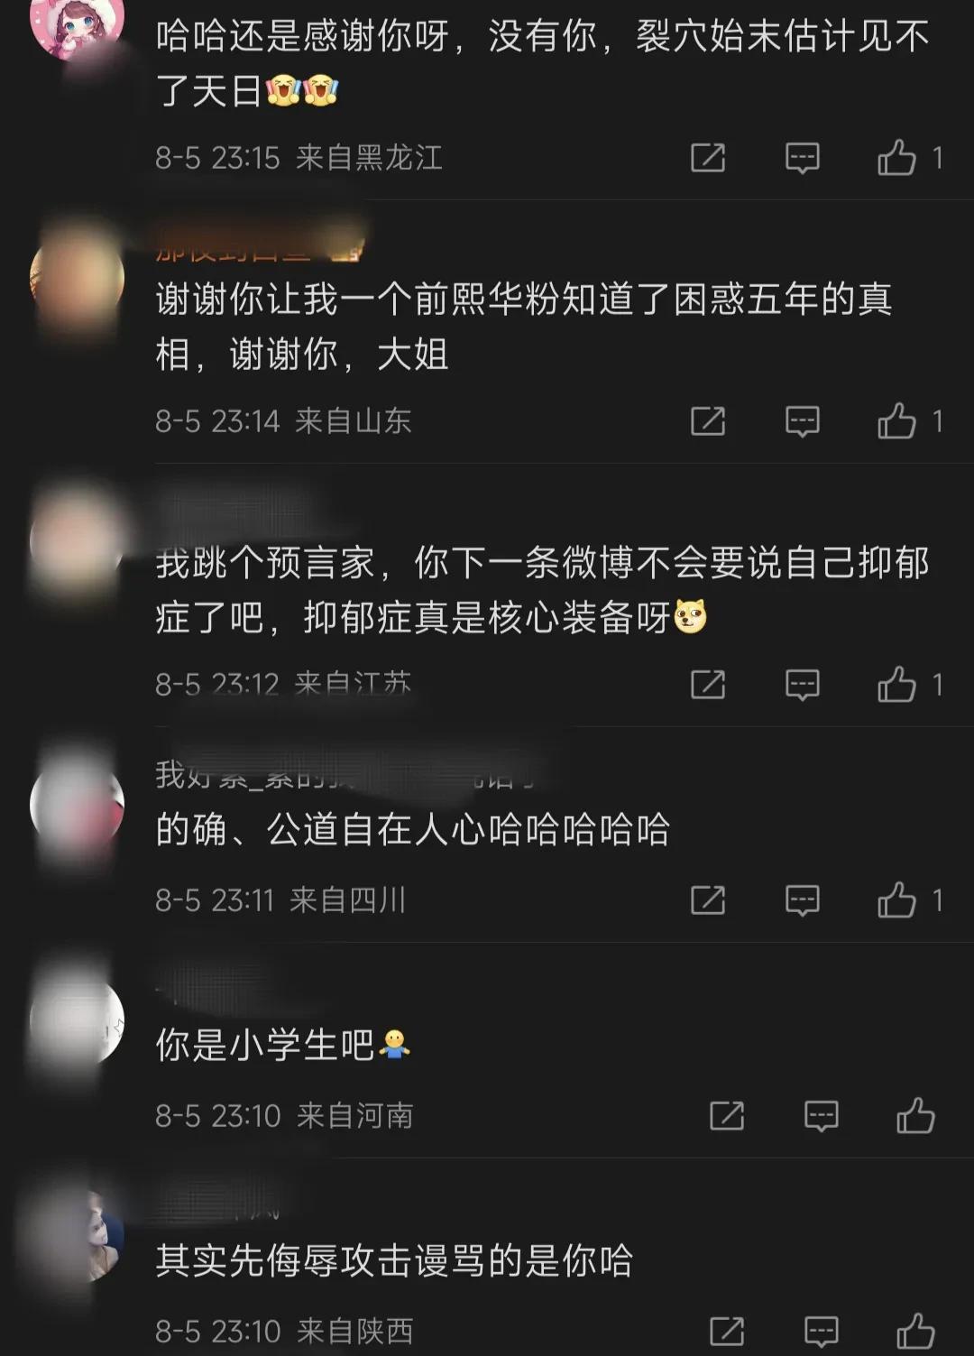Like the comment from 黑龙江
Viewport: 974px width, 1356px height.
point(896,158)
